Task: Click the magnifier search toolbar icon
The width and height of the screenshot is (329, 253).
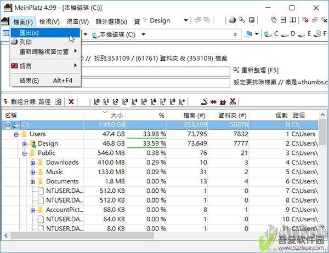Action: click(x=242, y=20)
